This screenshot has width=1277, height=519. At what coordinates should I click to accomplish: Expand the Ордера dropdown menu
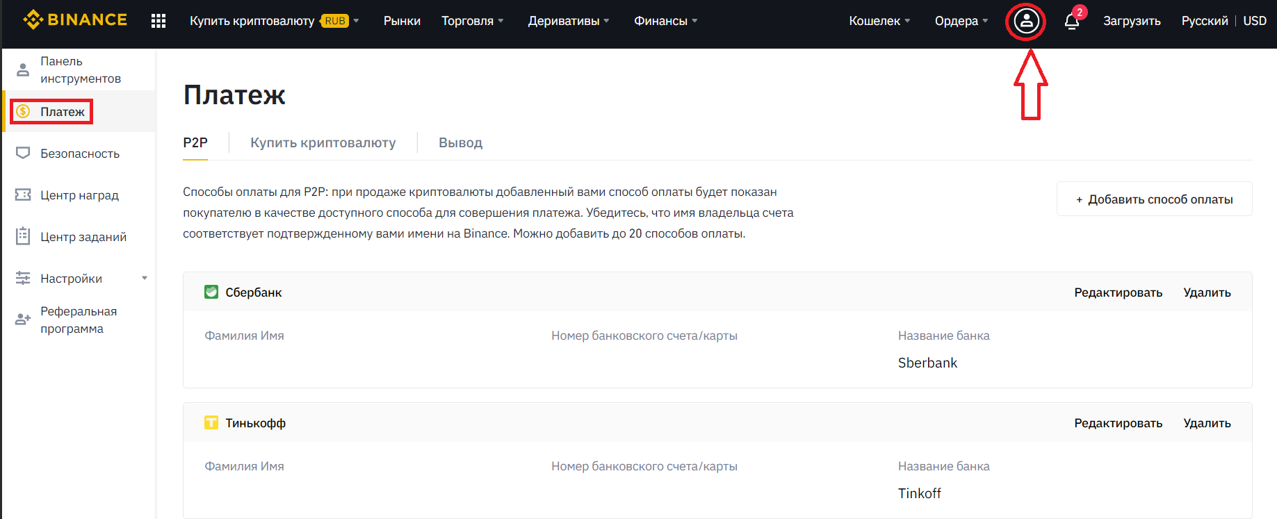[x=961, y=21]
